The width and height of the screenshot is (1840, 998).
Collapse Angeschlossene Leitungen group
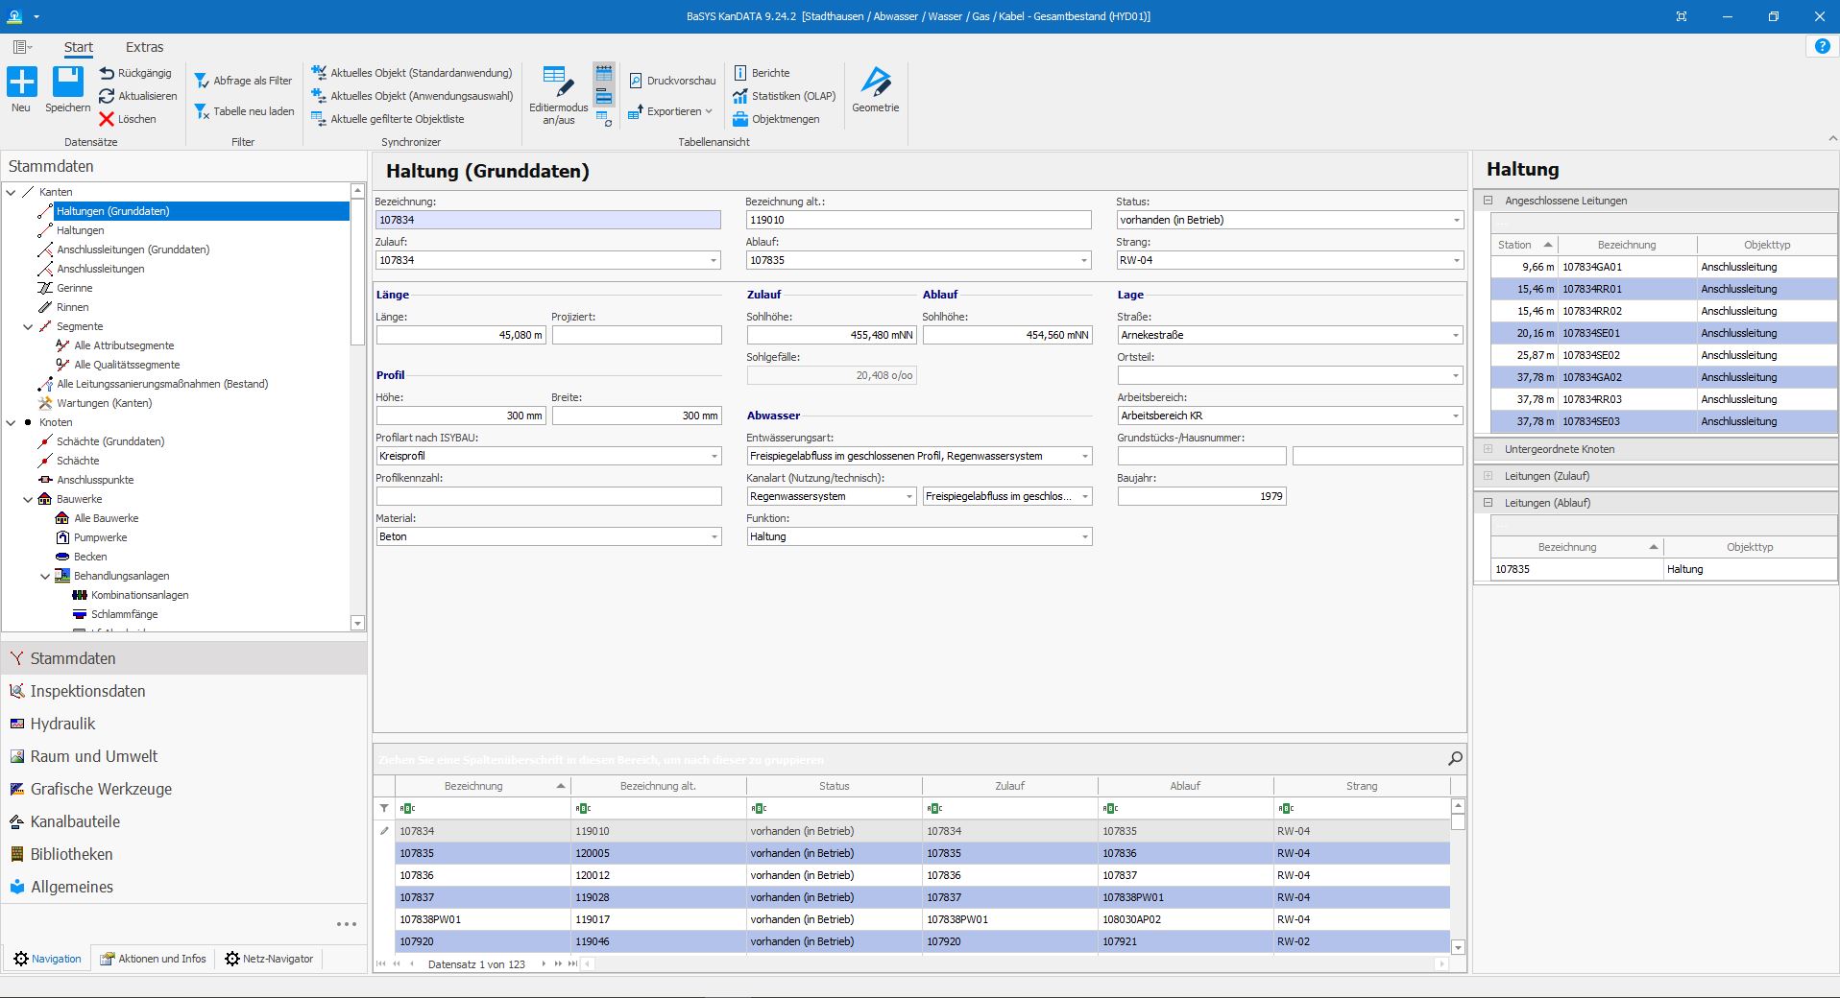(x=1488, y=201)
